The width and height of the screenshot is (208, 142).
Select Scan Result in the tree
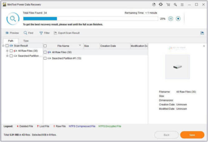pyautogui.click(x=21, y=46)
